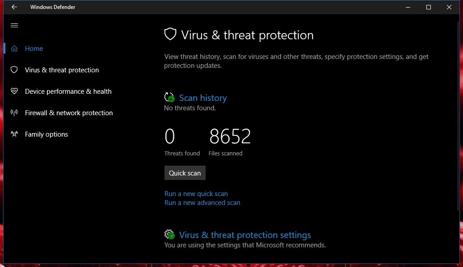This screenshot has height=267, width=463.
Task: Click the family people icon
Action: click(x=14, y=134)
